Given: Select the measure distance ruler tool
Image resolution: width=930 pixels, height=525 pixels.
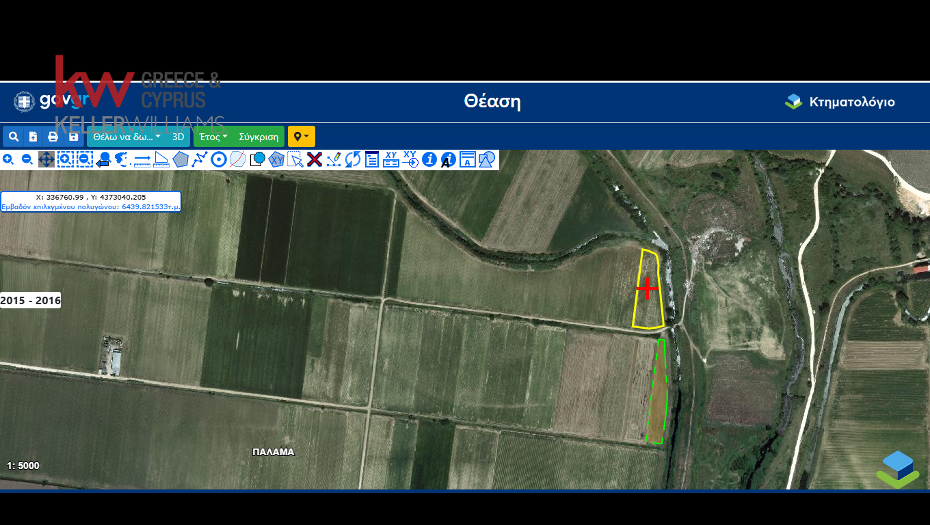Looking at the screenshot, I should pyautogui.click(x=142, y=159).
